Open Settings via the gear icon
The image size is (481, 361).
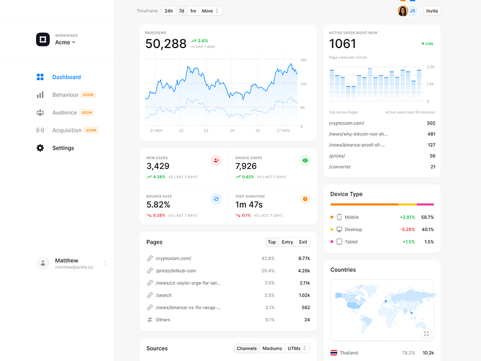[39, 147]
